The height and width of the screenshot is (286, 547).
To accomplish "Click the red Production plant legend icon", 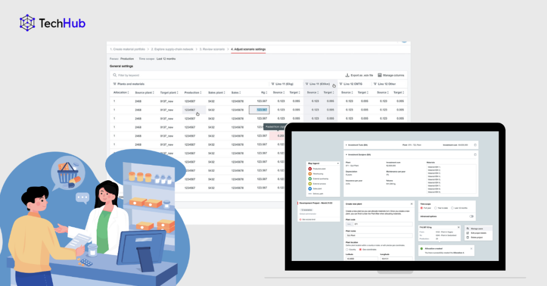I will [310, 169].
